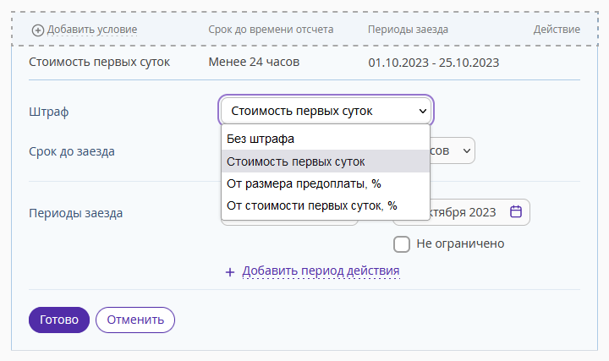Select the Периоды заезда column header
Image resolution: width=609 pixels, height=361 pixels.
coord(408,30)
